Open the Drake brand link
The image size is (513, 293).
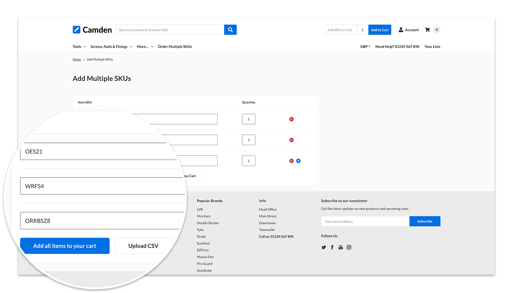(202, 237)
